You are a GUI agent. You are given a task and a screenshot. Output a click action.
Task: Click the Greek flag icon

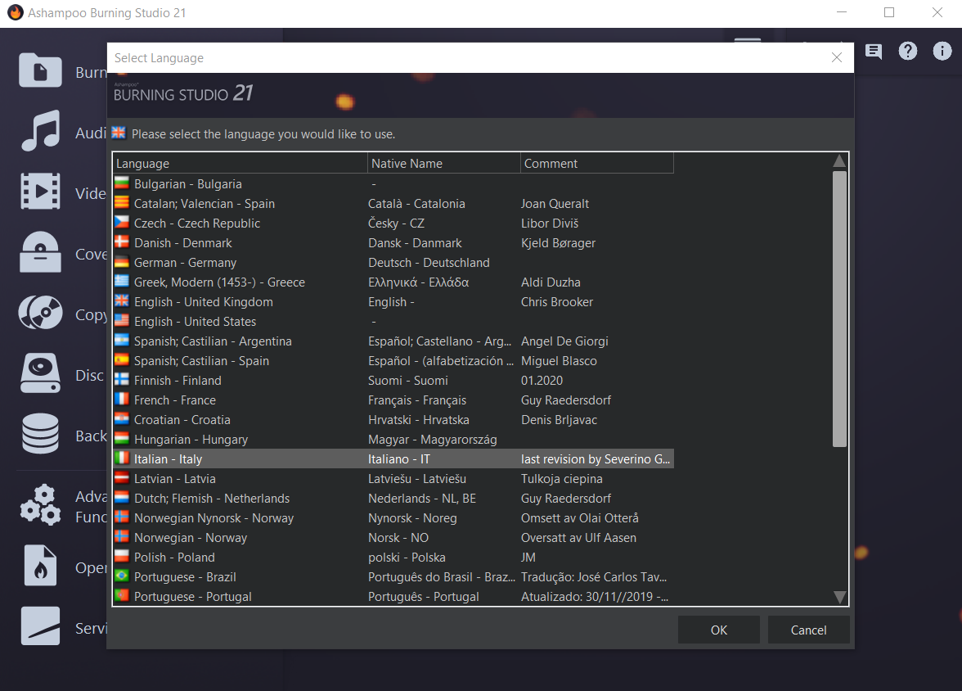122,282
